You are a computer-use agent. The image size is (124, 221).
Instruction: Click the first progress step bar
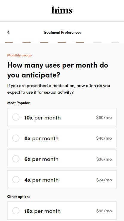point(9,43)
